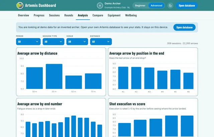Click the 30 m bar in distance chart
The height and width of the screenshot is (137, 214).
tap(54, 76)
